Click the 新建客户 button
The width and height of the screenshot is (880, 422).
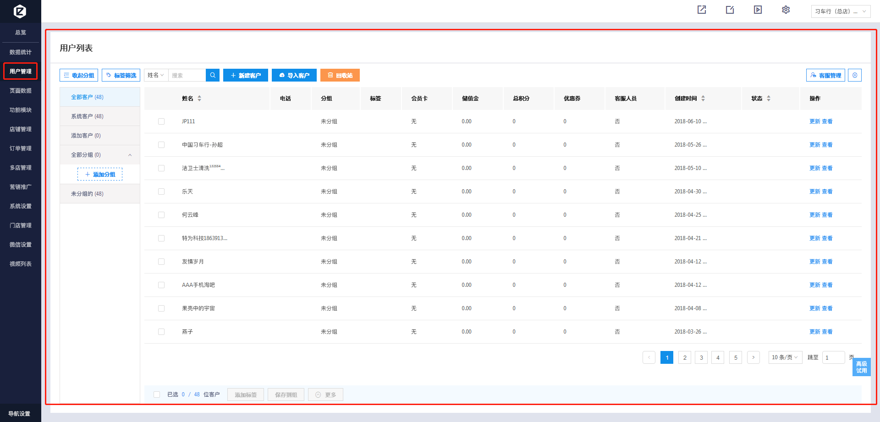coord(245,75)
